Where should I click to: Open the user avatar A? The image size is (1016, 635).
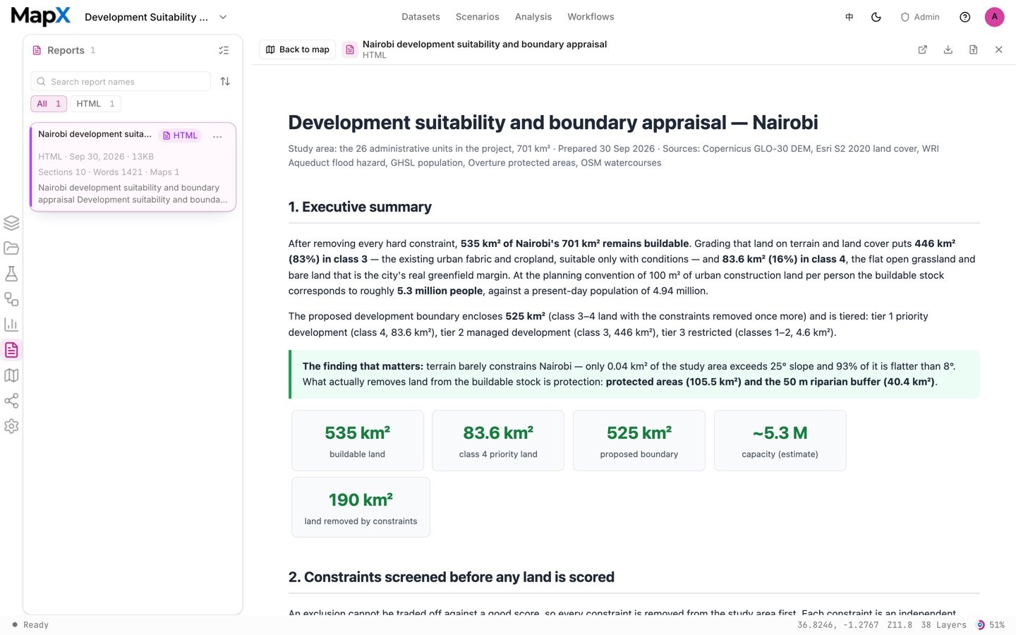(x=995, y=17)
